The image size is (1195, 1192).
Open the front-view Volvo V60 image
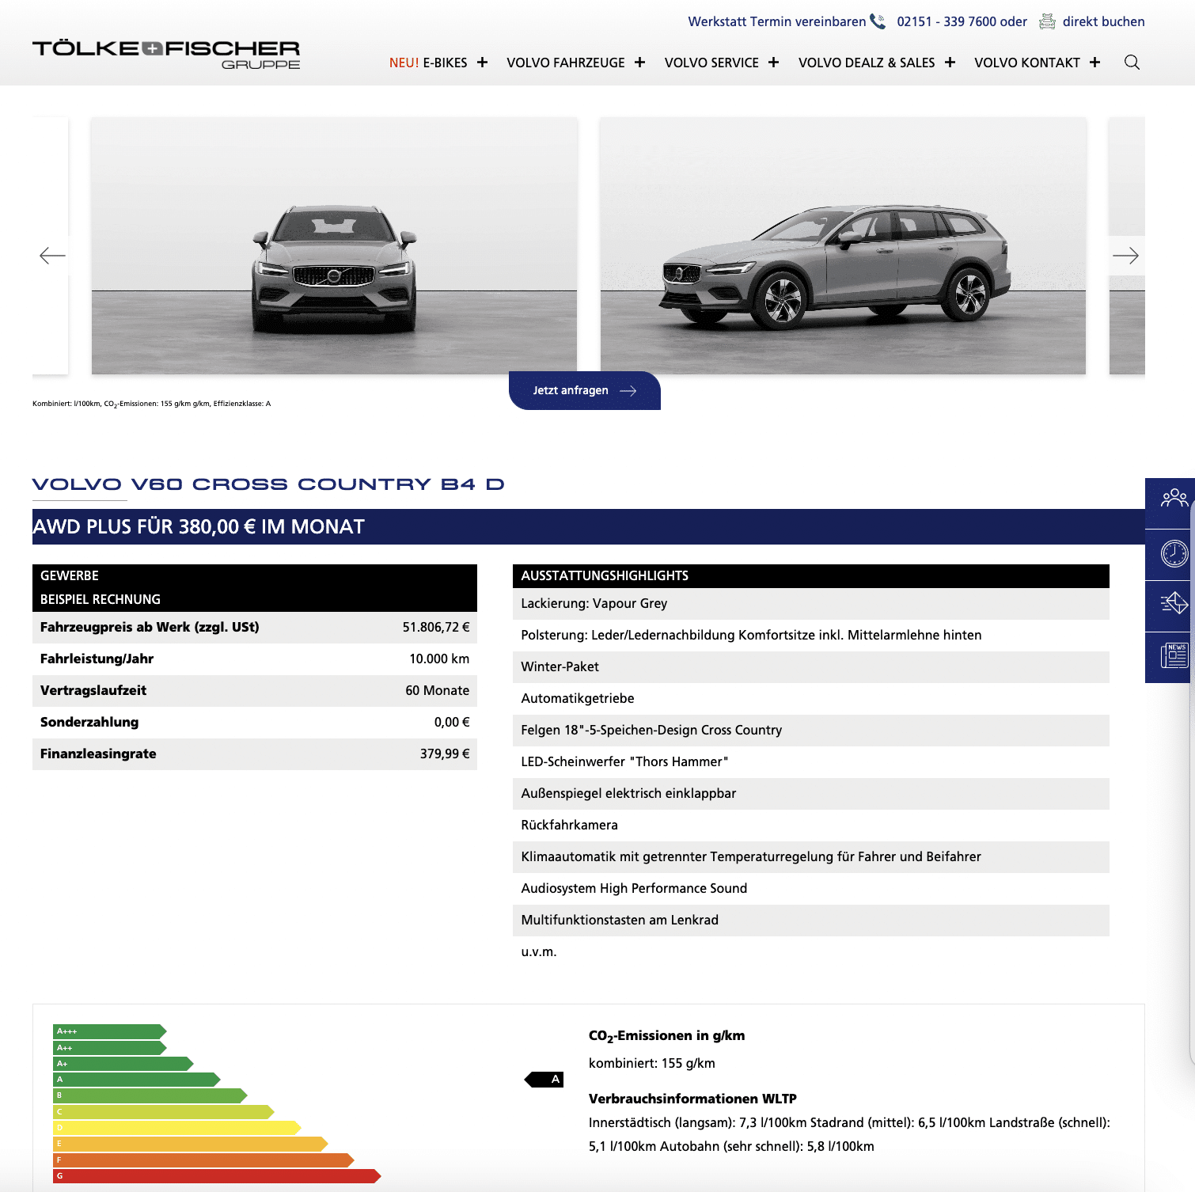[334, 245]
